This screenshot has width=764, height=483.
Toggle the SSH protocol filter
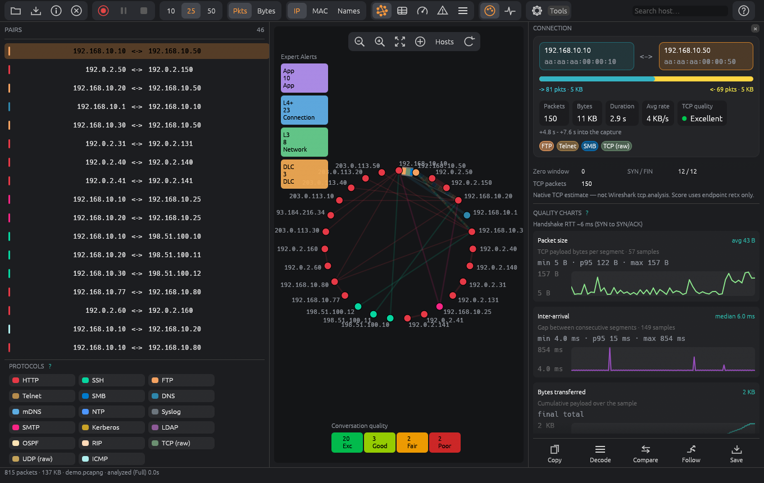(111, 380)
